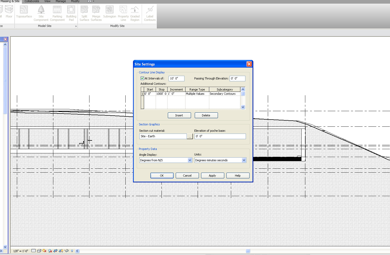The image size is (390, 255).
Task: Click Apply in Site Settings dialog
Action: pos(212,176)
